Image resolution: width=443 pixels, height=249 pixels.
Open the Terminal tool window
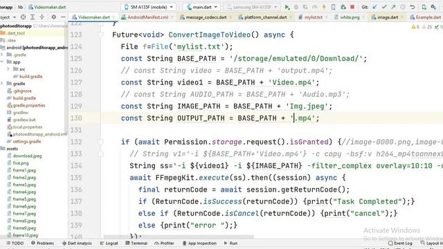pyautogui.click(x=136, y=243)
